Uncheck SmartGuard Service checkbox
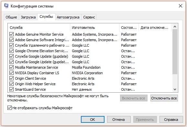 tap(11, 89)
